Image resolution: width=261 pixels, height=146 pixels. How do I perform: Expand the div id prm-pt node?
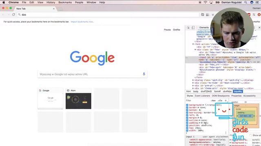tap(193, 86)
